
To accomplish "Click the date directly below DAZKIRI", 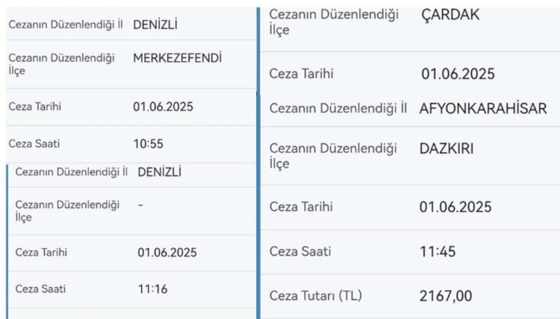I will point(455,206).
